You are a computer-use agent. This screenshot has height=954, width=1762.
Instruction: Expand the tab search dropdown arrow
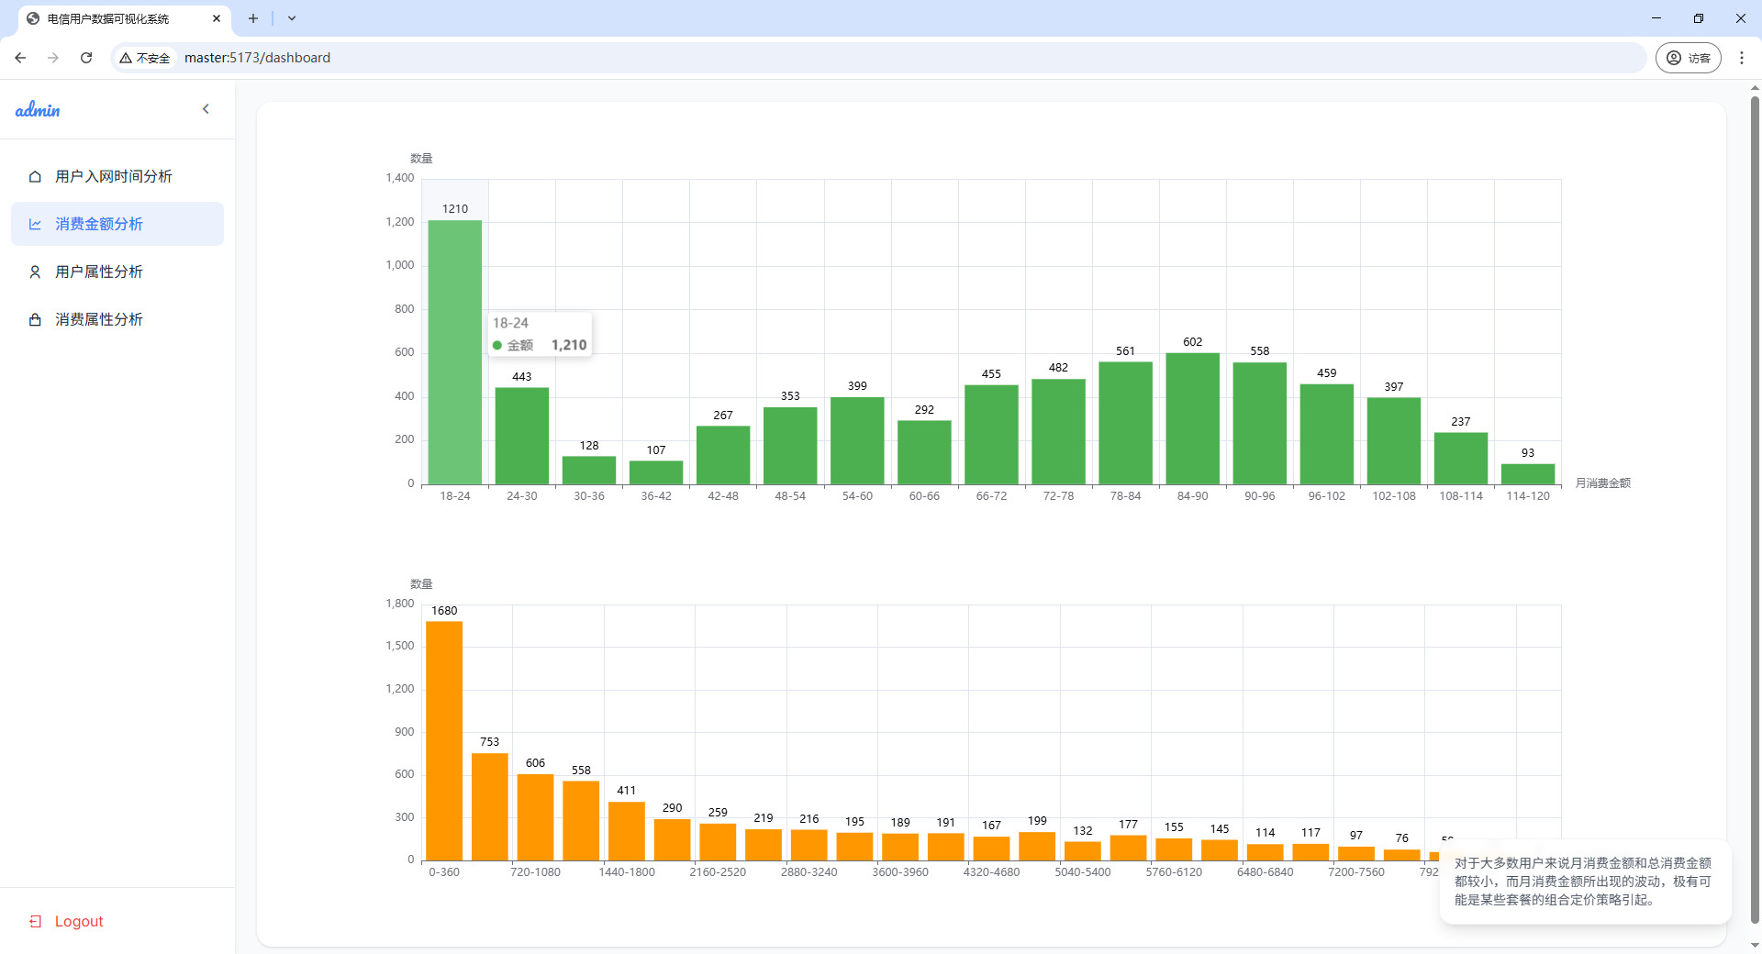coord(292,18)
